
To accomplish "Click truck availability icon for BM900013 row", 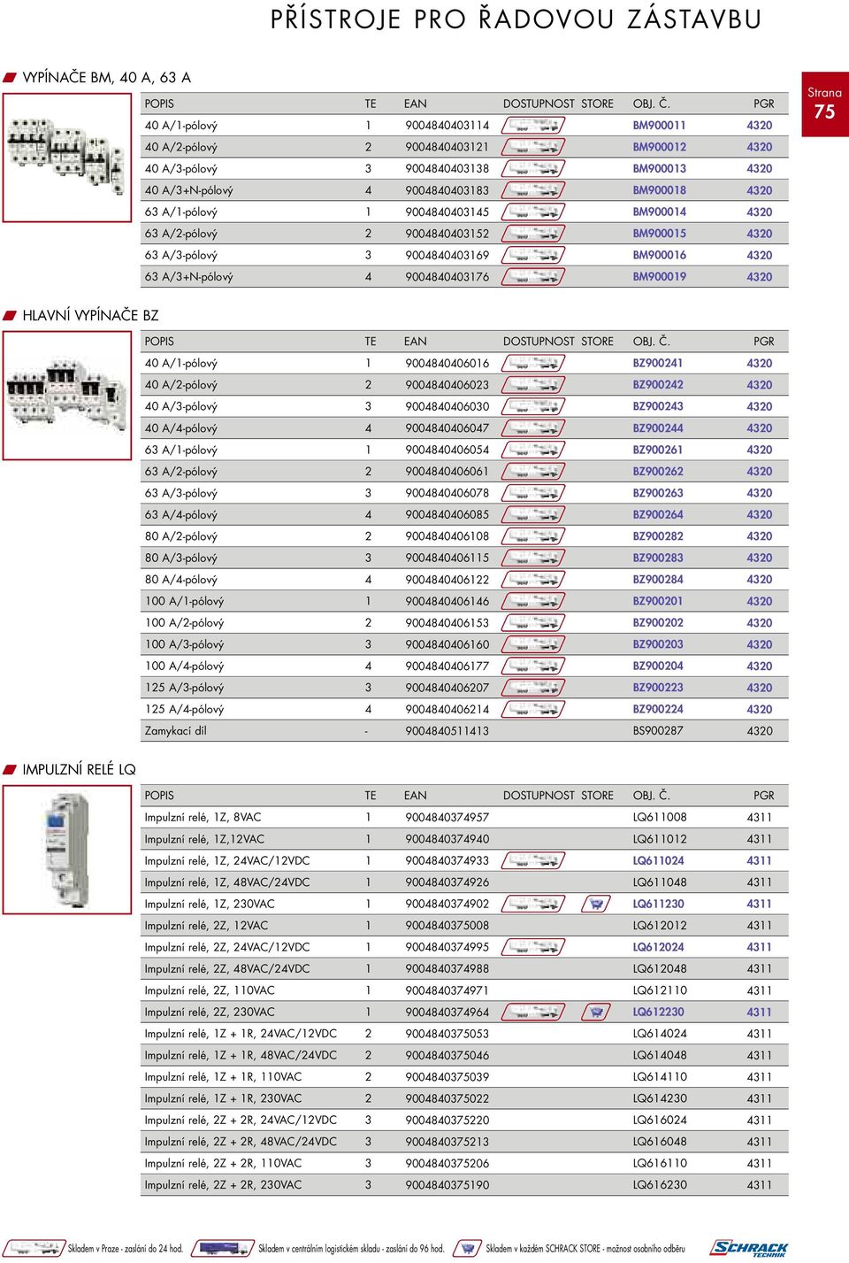I will pyautogui.click(x=533, y=169).
